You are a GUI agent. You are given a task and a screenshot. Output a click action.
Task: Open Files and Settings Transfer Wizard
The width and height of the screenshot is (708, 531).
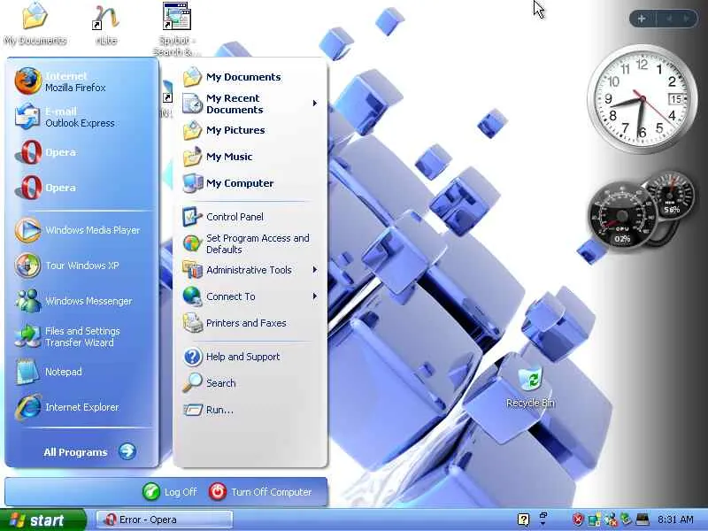81,336
